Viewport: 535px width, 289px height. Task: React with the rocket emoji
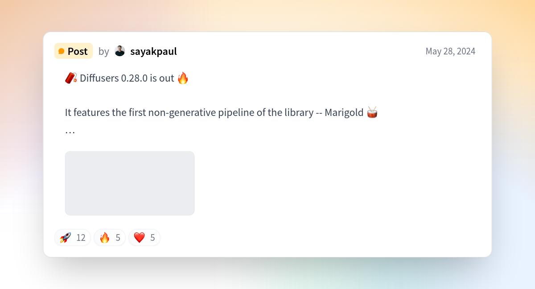click(66, 238)
